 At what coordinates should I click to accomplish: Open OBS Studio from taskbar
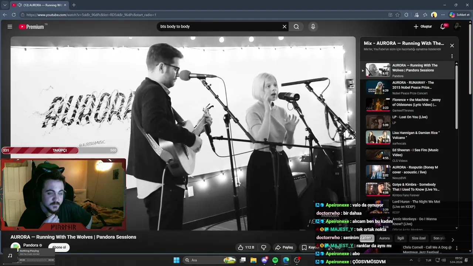pyautogui.click(x=297, y=260)
